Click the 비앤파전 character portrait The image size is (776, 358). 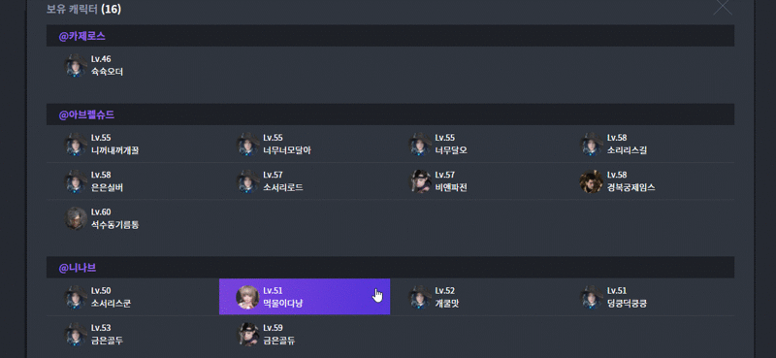[x=420, y=181]
